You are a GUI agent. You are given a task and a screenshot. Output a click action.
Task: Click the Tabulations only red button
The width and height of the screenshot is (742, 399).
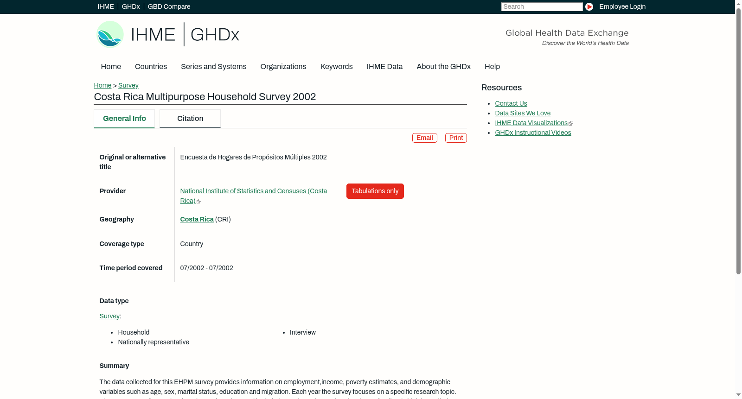coord(375,191)
